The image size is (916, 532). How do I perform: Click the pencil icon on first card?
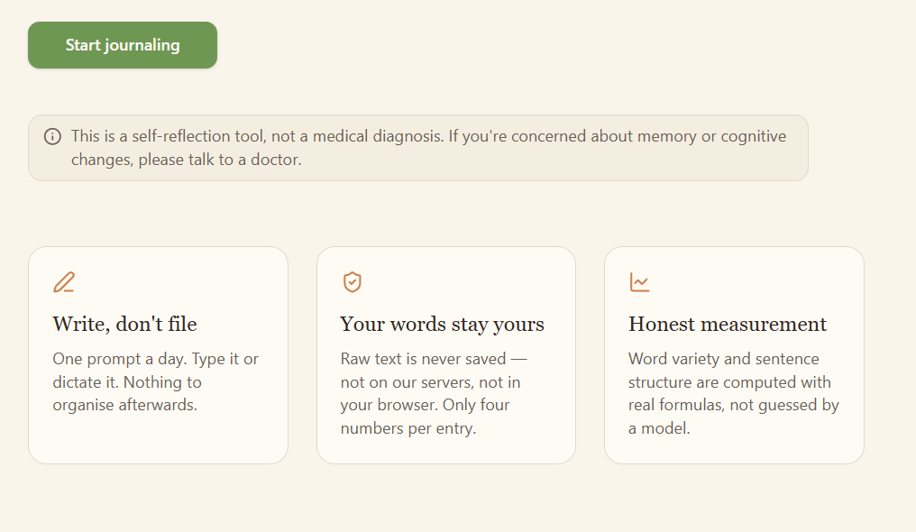point(64,282)
